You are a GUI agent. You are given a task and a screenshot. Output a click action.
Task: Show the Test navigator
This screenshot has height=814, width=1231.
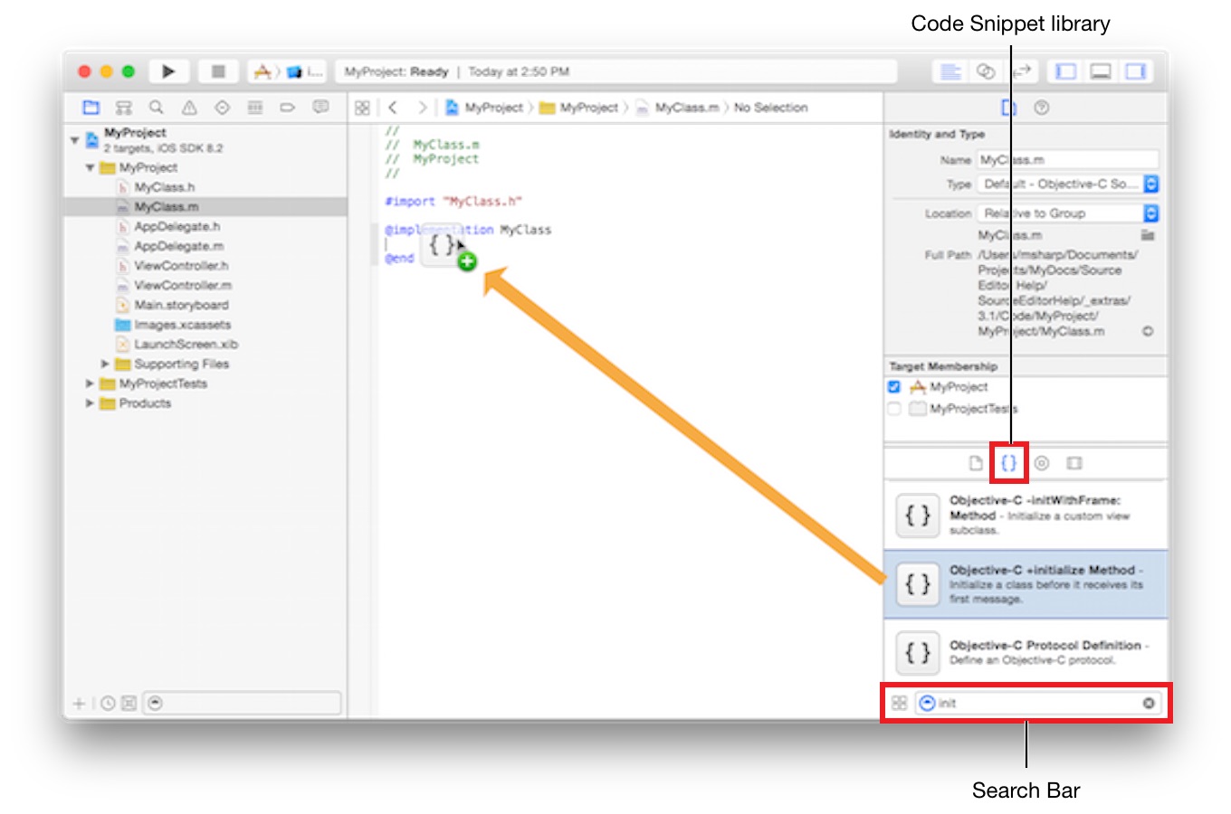point(222,108)
